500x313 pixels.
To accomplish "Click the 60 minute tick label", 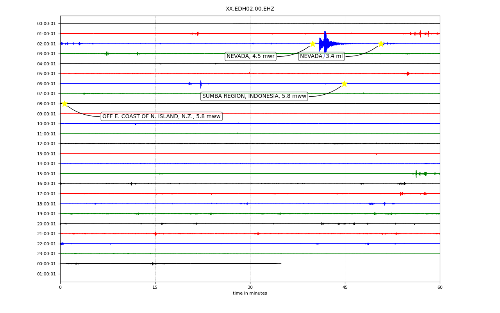I will [440, 288].
